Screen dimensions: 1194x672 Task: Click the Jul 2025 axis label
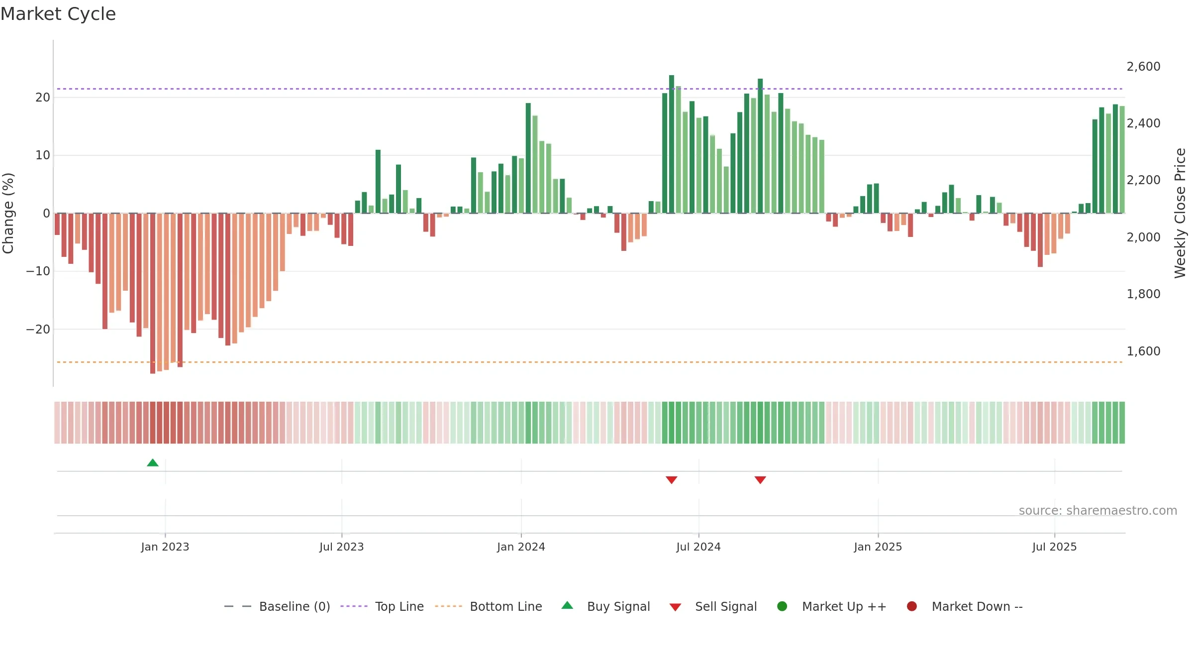1055,547
